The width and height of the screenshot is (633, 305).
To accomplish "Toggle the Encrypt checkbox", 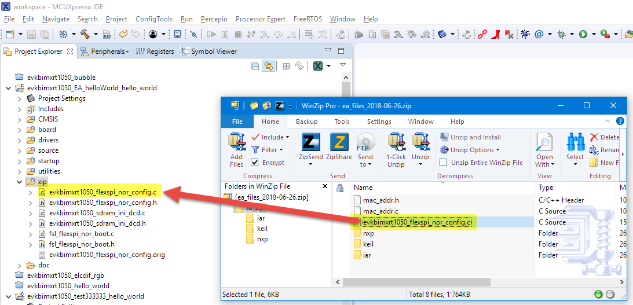I will pyautogui.click(x=255, y=163).
